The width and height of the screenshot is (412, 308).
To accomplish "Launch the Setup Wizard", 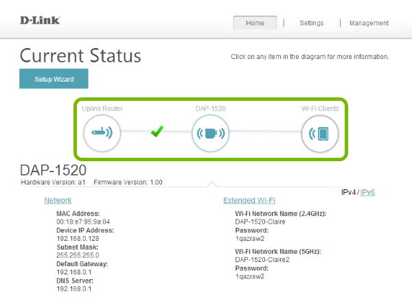I will pos(54,79).
